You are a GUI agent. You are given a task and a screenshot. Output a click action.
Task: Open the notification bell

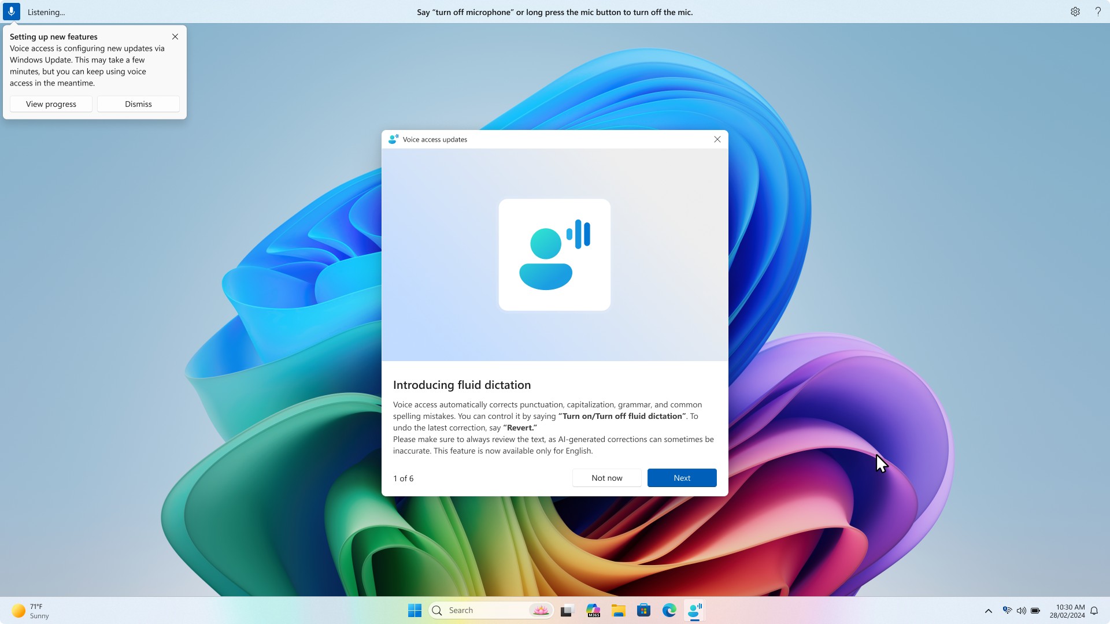[1094, 610]
